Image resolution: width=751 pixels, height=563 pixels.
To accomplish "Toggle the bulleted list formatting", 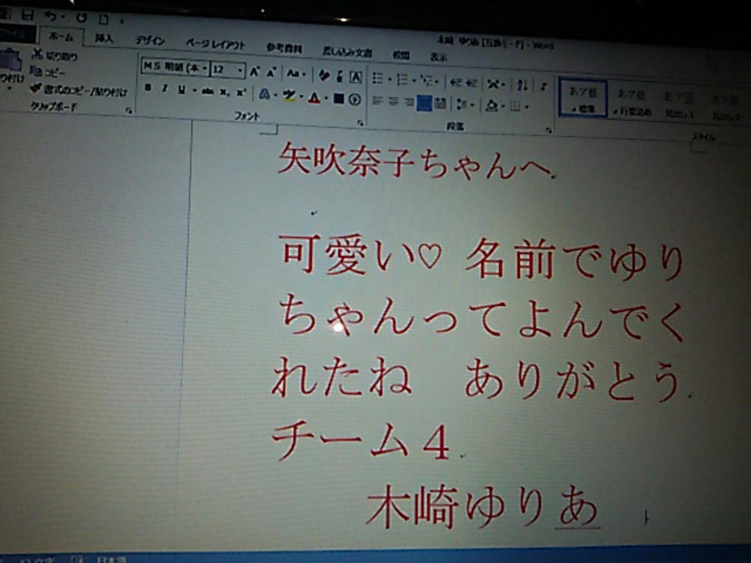I will 377,78.
